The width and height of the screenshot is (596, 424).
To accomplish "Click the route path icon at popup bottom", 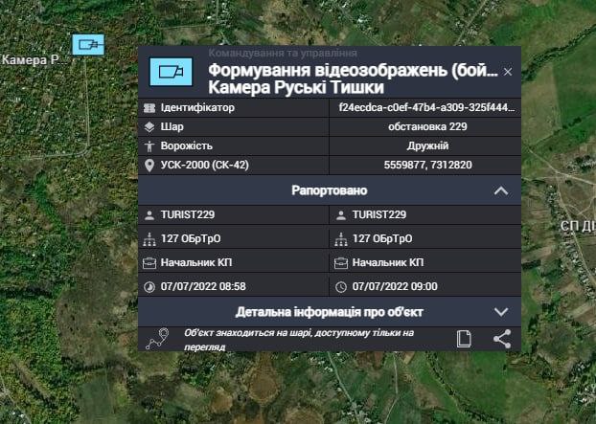I will 157,339.
